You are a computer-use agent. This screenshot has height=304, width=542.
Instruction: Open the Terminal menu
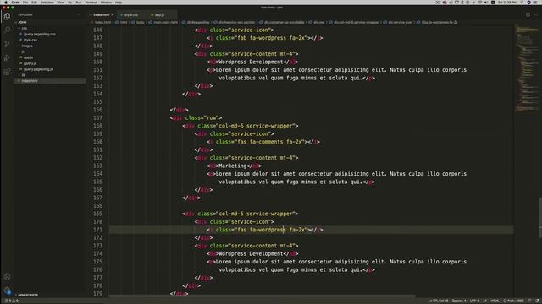pos(91,3)
